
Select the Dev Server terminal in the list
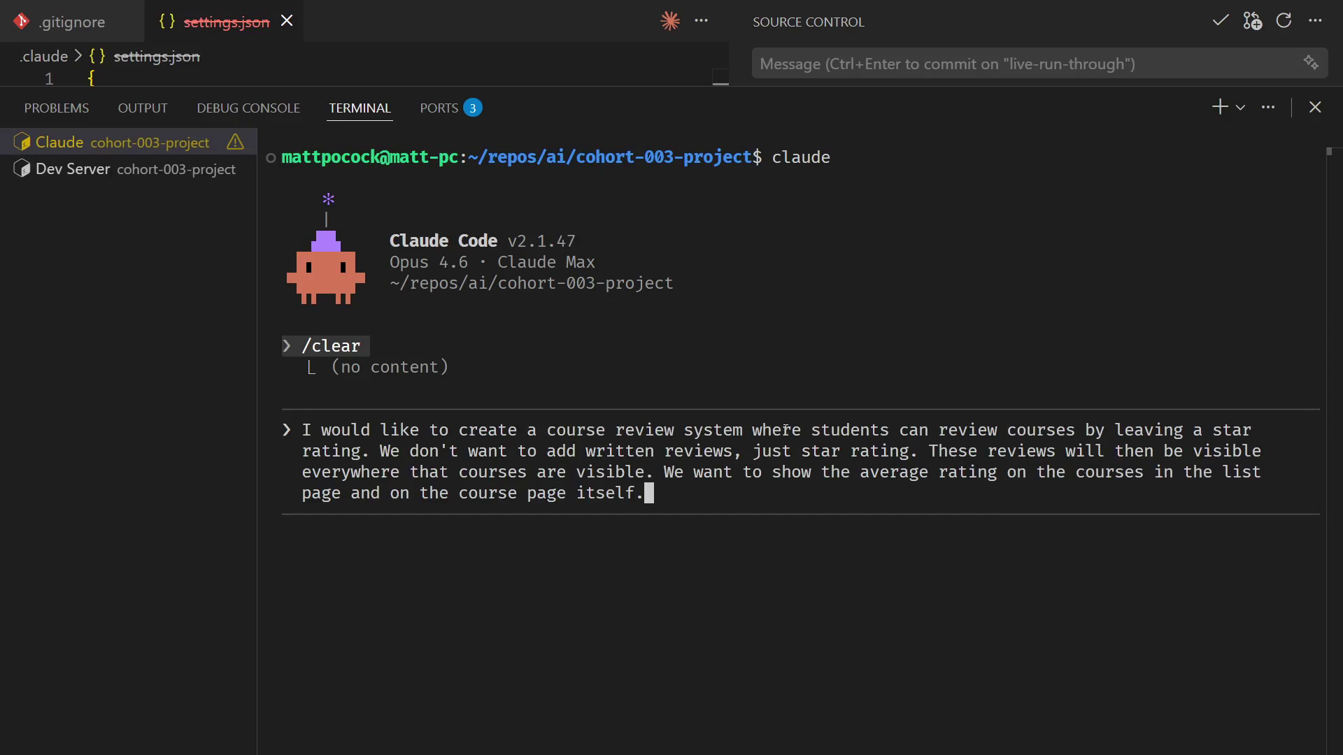129,169
